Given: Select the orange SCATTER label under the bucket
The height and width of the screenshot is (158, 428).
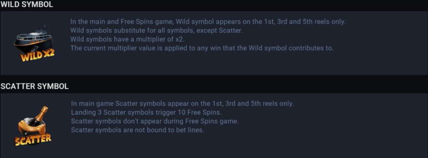Looking at the screenshot, I should [x=33, y=140].
